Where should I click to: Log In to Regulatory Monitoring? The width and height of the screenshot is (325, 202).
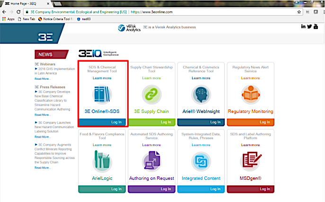click(265, 122)
